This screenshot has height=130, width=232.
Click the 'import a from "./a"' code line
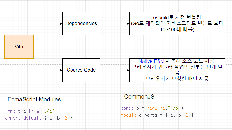(x=30, y=111)
